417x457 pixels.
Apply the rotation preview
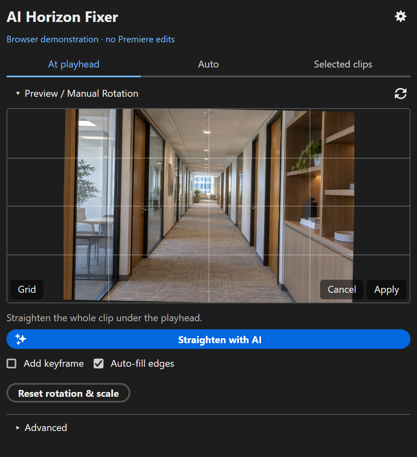click(386, 289)
